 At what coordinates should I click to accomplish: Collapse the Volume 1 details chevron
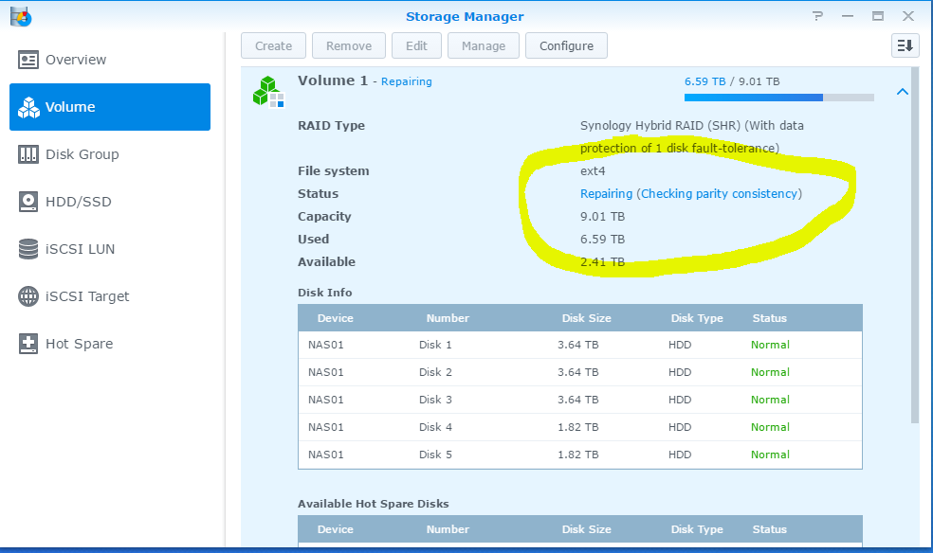tap(902, 92)
